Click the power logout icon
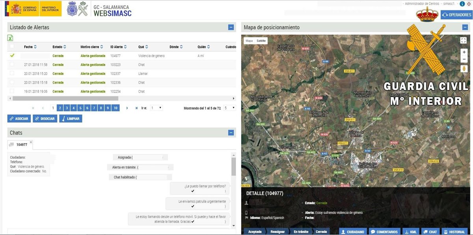 [x=469, y=4]
